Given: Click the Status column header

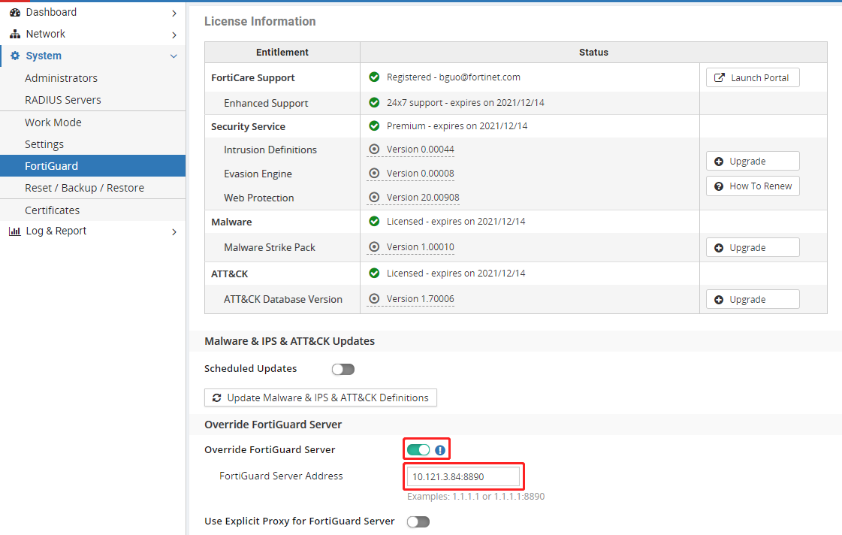Looking at the screenshot, I should click(x=593, y=52).
